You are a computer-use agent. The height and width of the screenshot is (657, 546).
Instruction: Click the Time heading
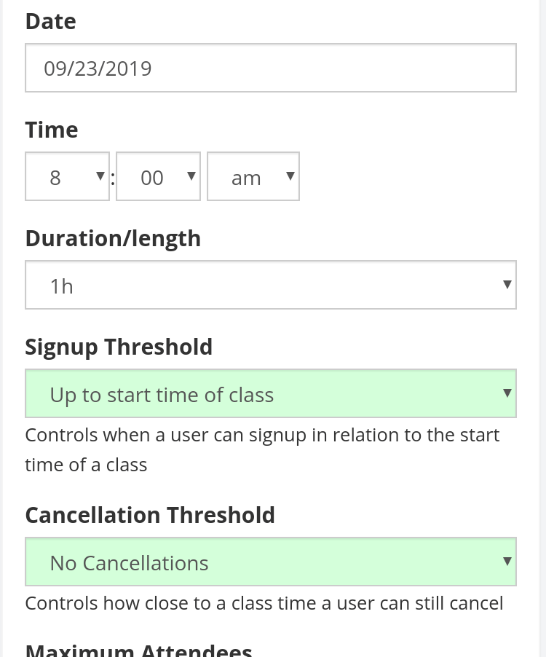[51, 129]
